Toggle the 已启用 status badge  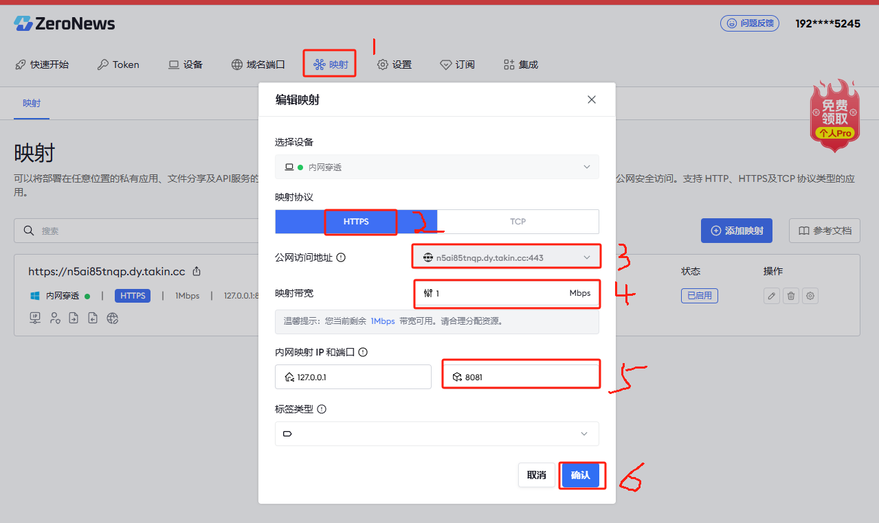click(699, 296)
